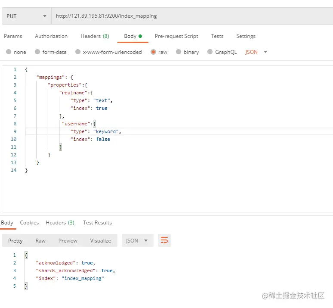Screen dimensions: 333x308
Task: Open the Tests tab
Action: 217,36
